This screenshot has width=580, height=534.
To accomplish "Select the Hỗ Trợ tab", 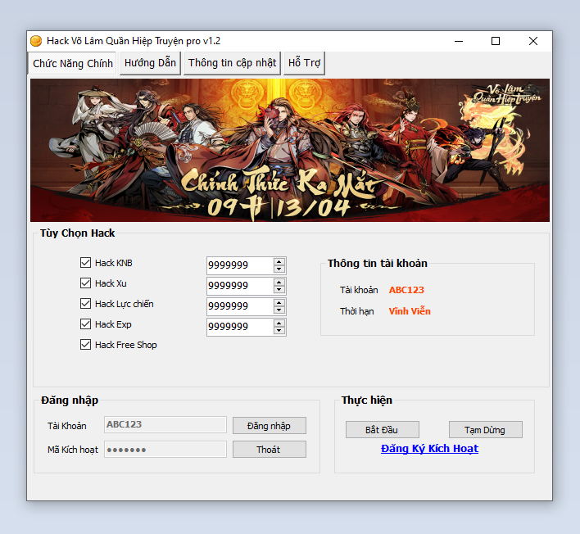I will (x=305, y=63).
